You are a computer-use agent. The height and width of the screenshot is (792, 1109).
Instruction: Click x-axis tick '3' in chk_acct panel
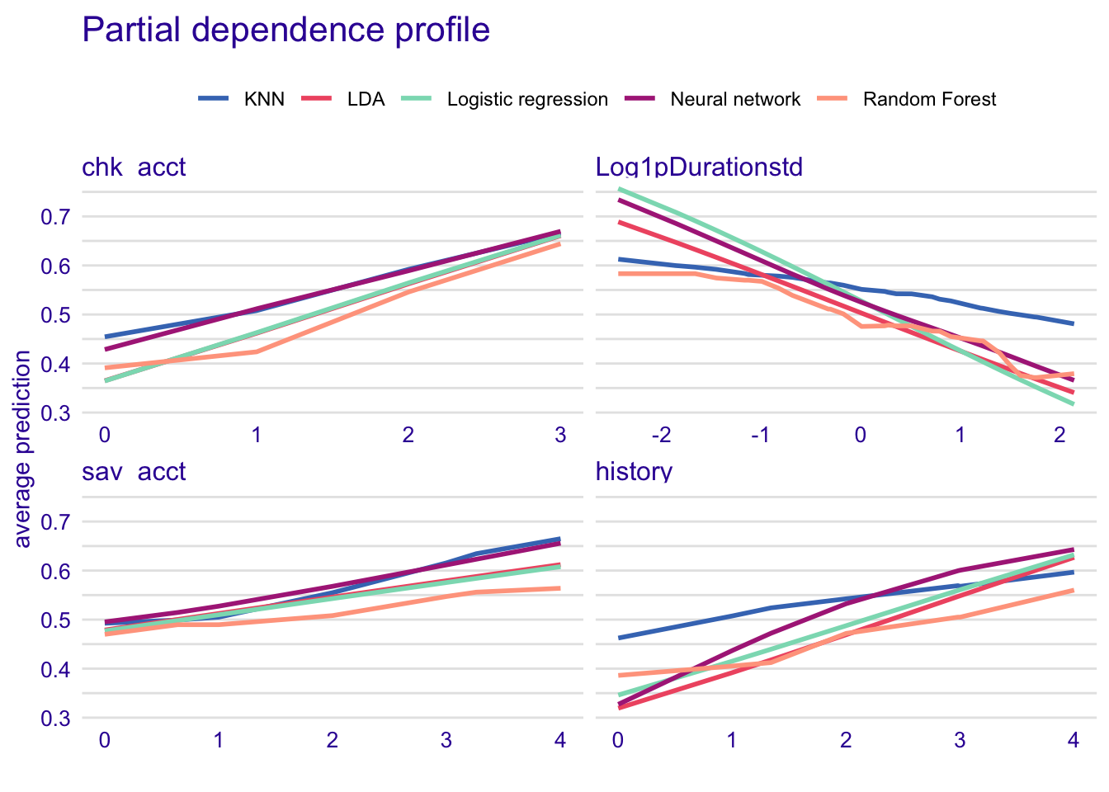pos(560,435)
